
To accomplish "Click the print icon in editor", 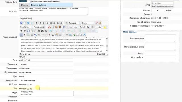I will 39,31.
